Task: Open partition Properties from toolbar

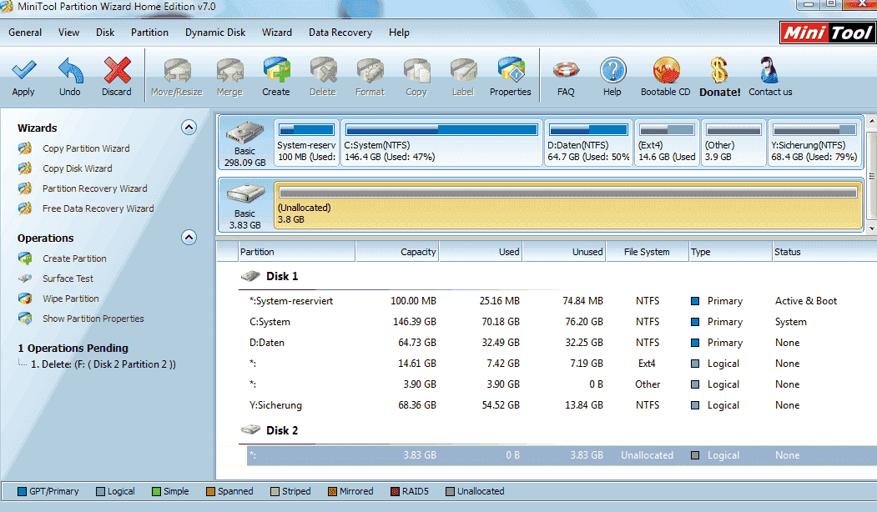Action: pyautogui.click(x=511, y=70)
